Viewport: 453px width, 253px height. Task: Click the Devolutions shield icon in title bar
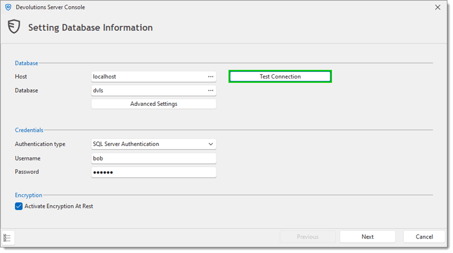8,7
